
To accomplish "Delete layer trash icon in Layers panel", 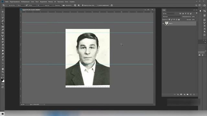I will click(194, 94).
